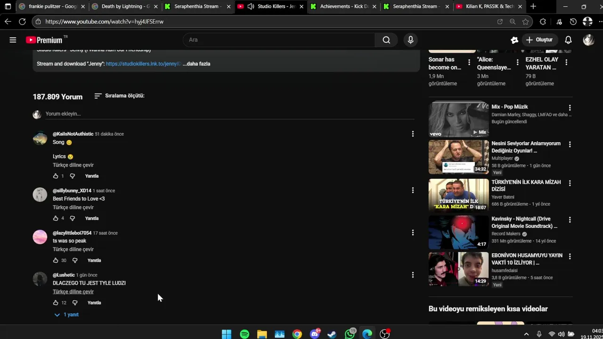Image resolution: width=603 pixels, height=339 pixels.
Task: Open browser extensions puzzle icon
Action: pos(543,22)
